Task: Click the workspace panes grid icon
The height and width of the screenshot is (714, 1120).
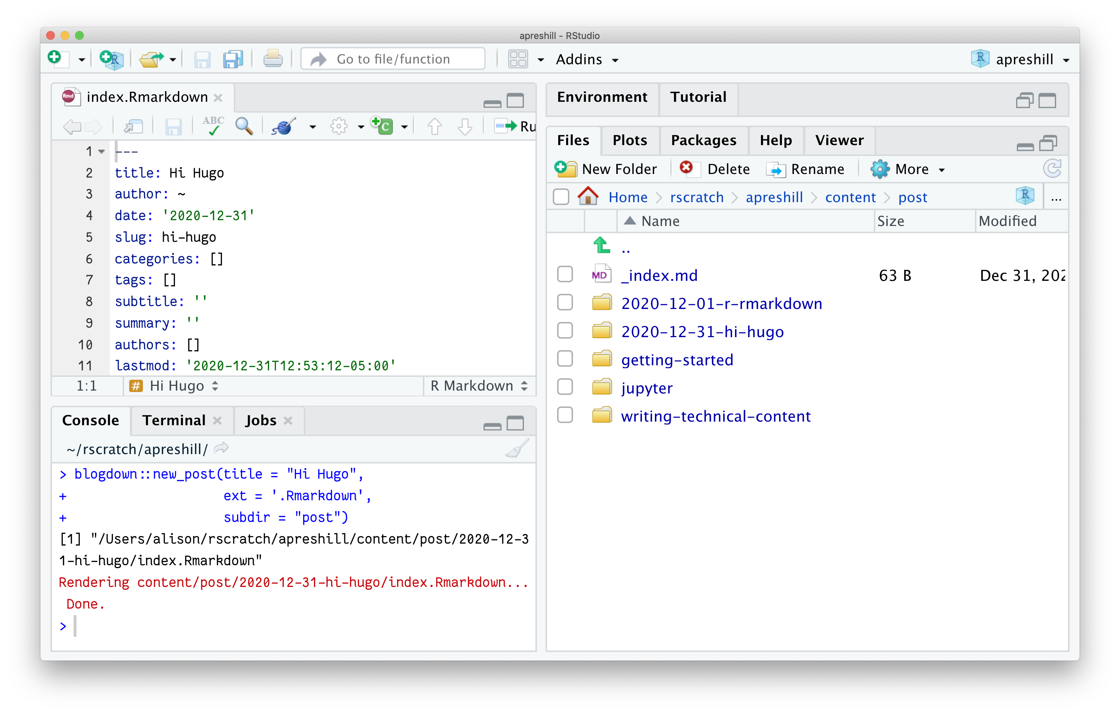Action: pos(518,59)
